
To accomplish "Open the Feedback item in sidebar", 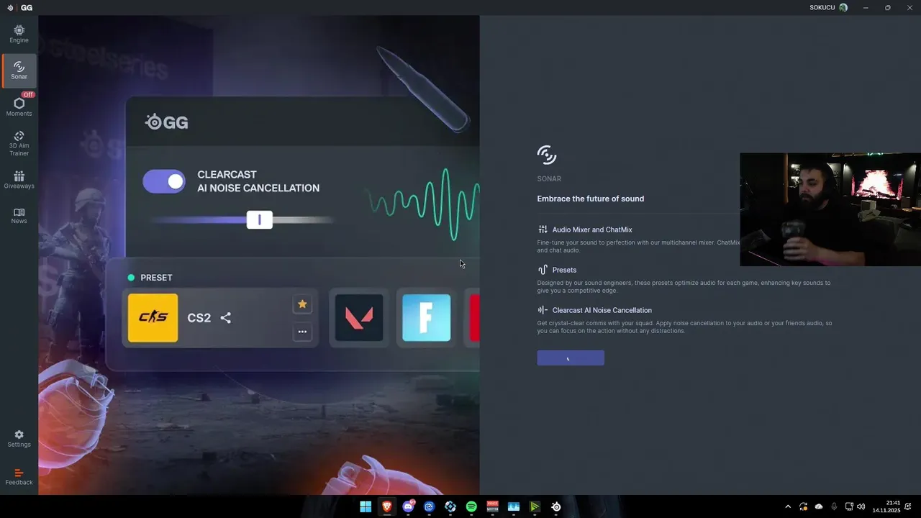I will click(19, 477).
